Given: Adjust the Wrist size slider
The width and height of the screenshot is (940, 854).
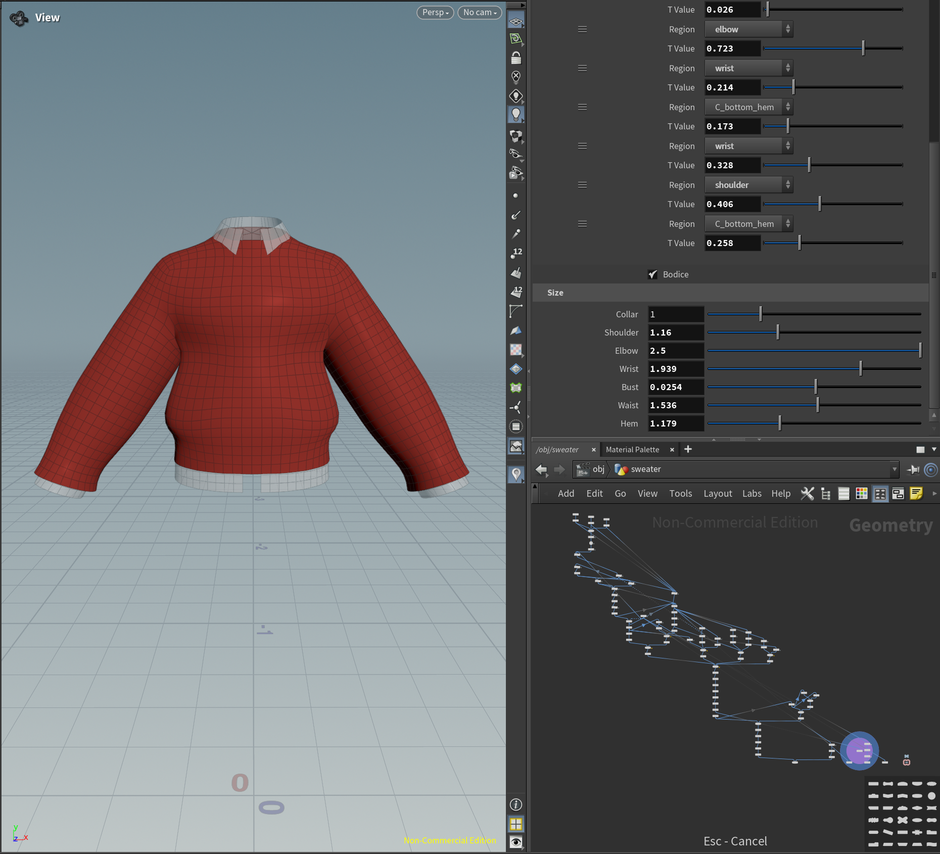Looking at the screenshot, I should [814, 368].
